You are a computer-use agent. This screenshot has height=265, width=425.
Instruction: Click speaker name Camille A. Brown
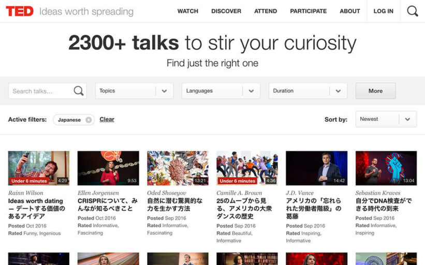[239, 193]
